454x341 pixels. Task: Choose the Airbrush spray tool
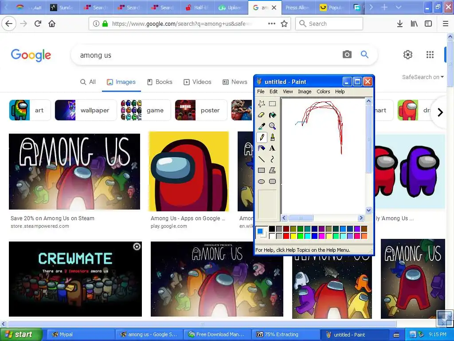[262, 148]
